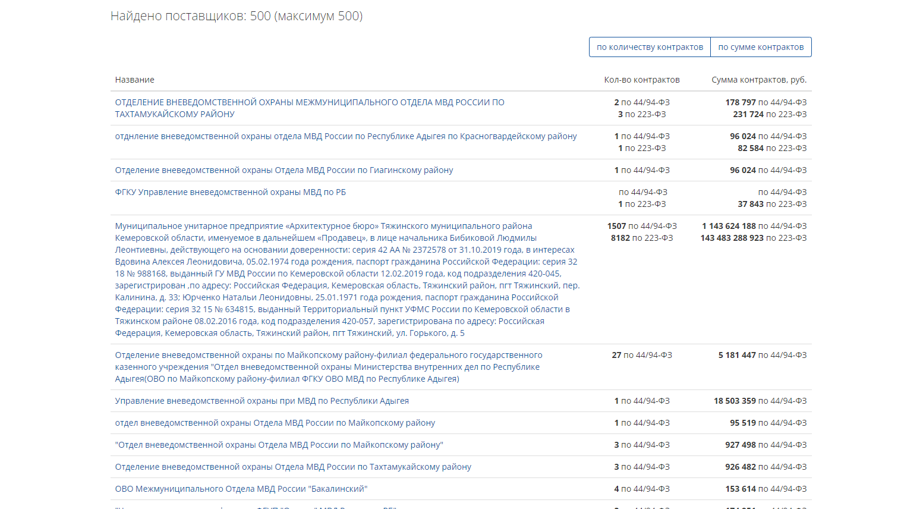Screen dimensions: 904x509
Task: Open quoted "Отдел вневедомственной охраны" Майкопскому району link
Action: pos(279,445)
